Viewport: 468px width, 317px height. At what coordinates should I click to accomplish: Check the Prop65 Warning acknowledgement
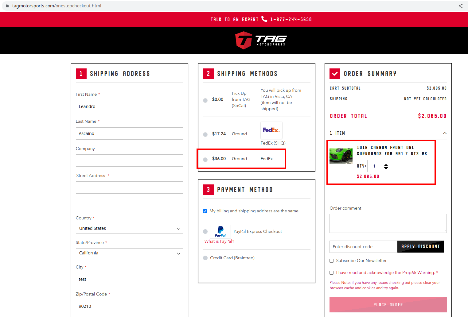click(331, 273)
